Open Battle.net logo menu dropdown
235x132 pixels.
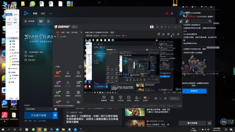(x=27, y=13)
